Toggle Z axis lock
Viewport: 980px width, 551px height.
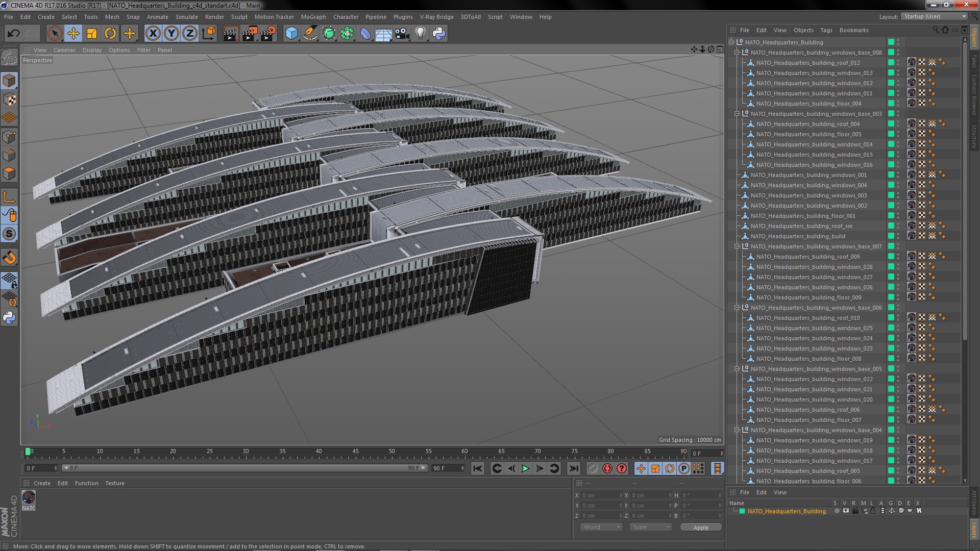(190, 34)
